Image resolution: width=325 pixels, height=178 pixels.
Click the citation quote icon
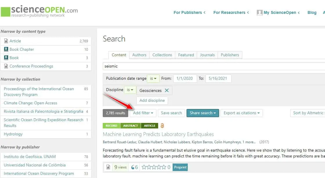(x=133, y=167)
